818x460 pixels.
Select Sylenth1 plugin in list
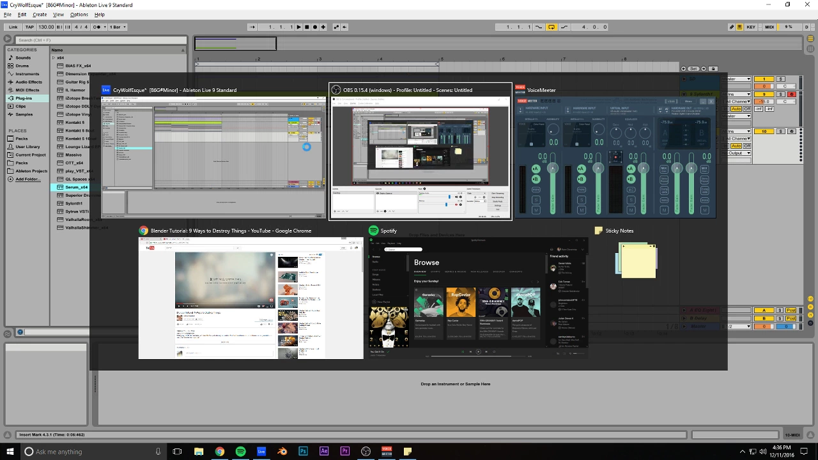pyautogui.click(x=73, y=203)
